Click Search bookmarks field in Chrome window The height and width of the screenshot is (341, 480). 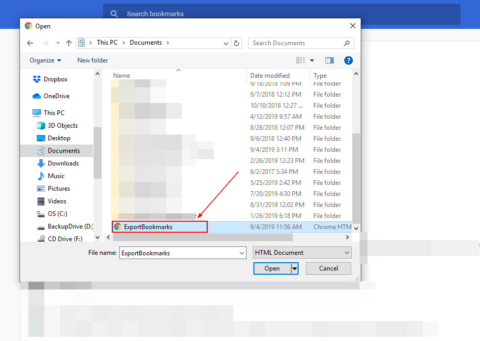coord(282,14)
